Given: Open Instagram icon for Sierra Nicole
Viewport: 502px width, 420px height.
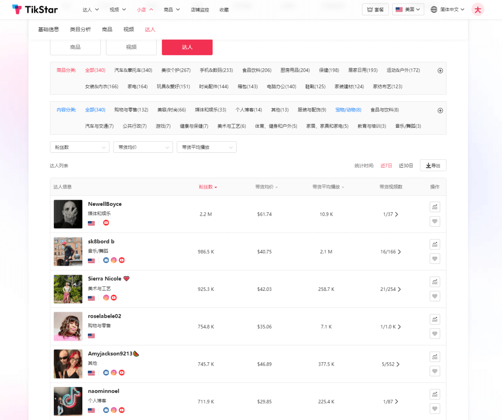Looking at the screenshot, I should click(x=106, y=298).
